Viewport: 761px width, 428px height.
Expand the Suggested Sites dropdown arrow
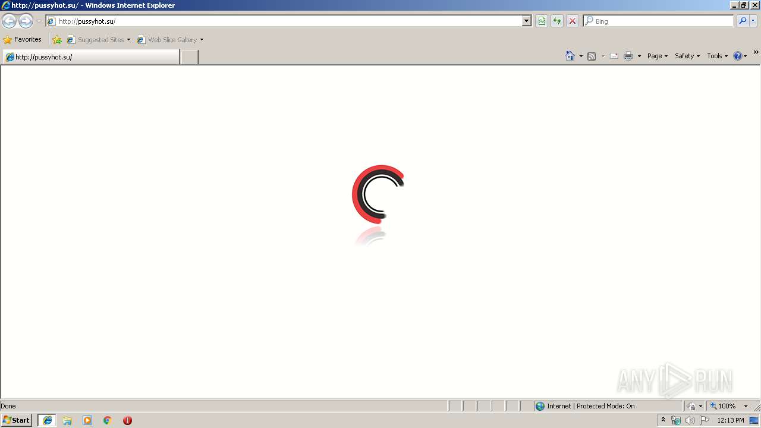point(128,40)
